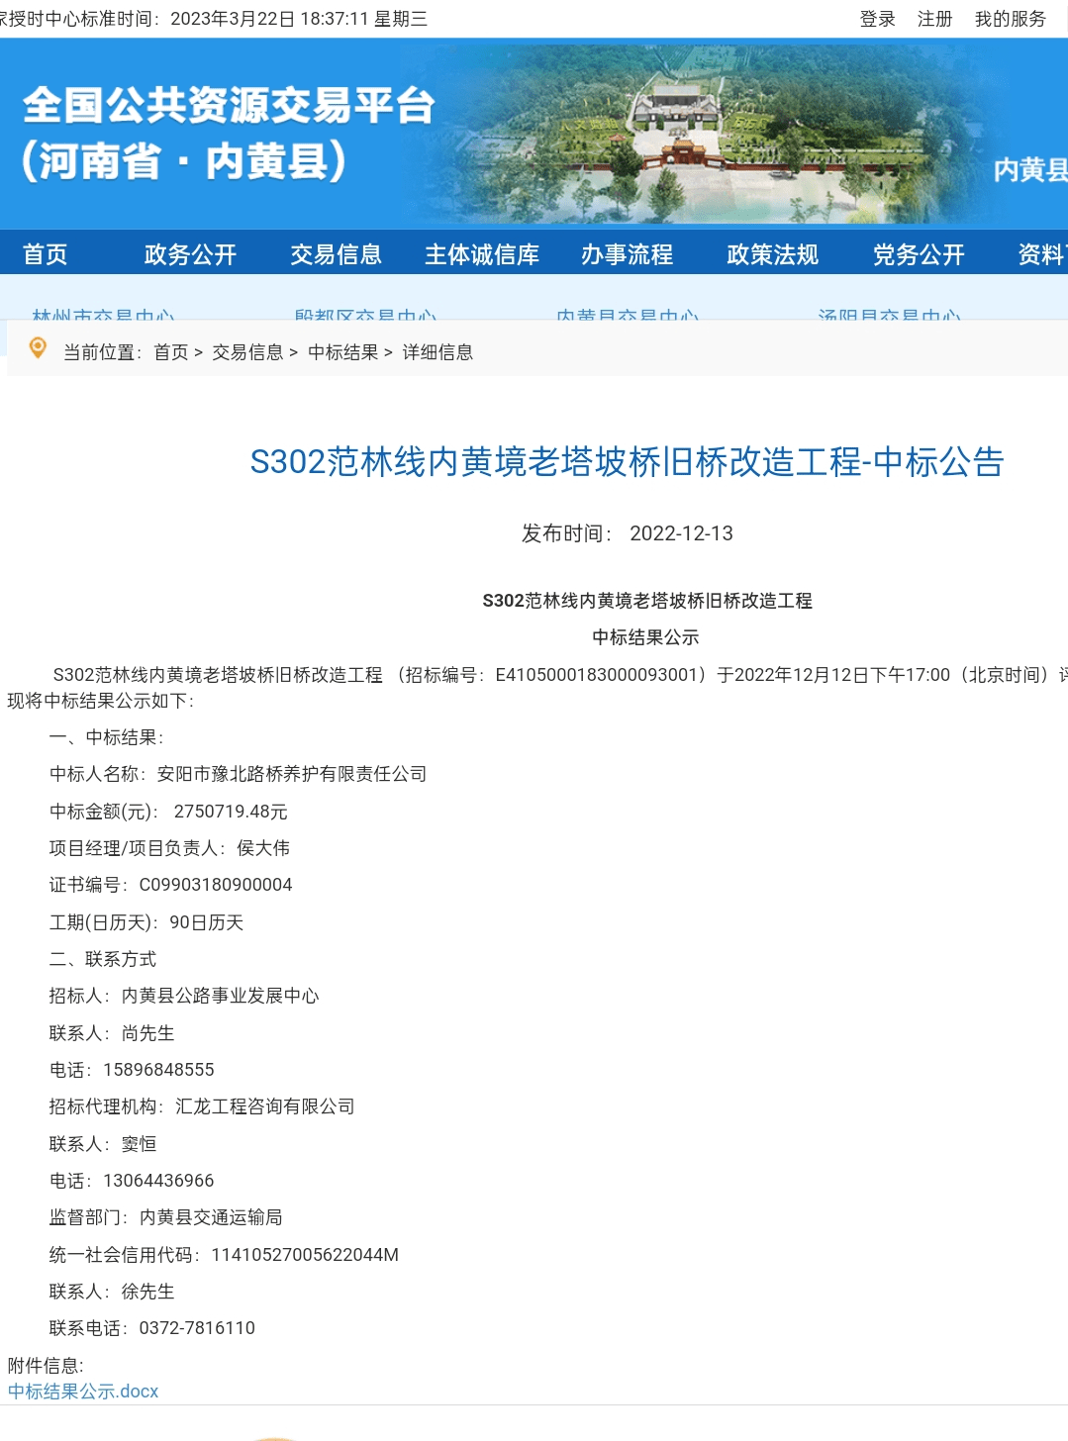This screenshot has width=1068, height=1441.
Task: Select the 政策法规 menu item
Action: [x=772, y=254]
